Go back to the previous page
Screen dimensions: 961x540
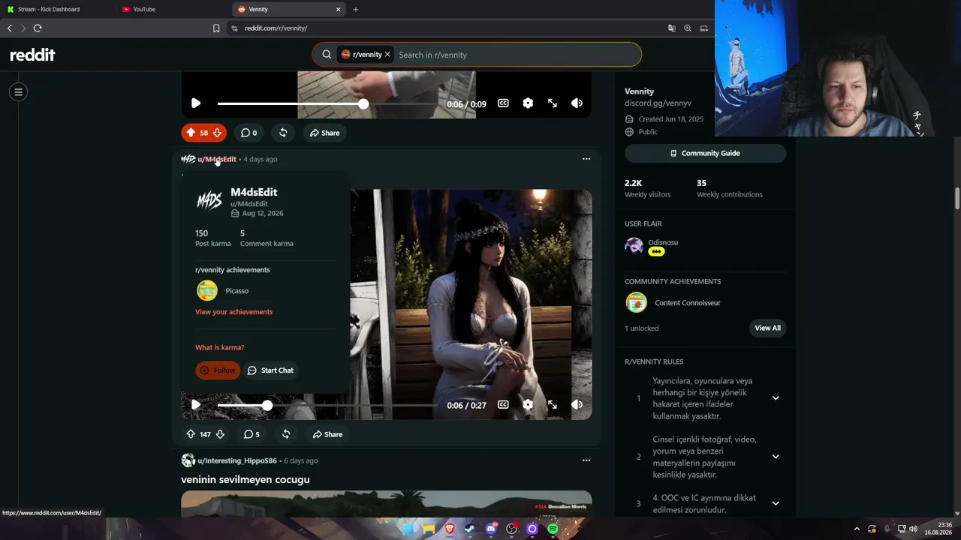coord(10,28)
